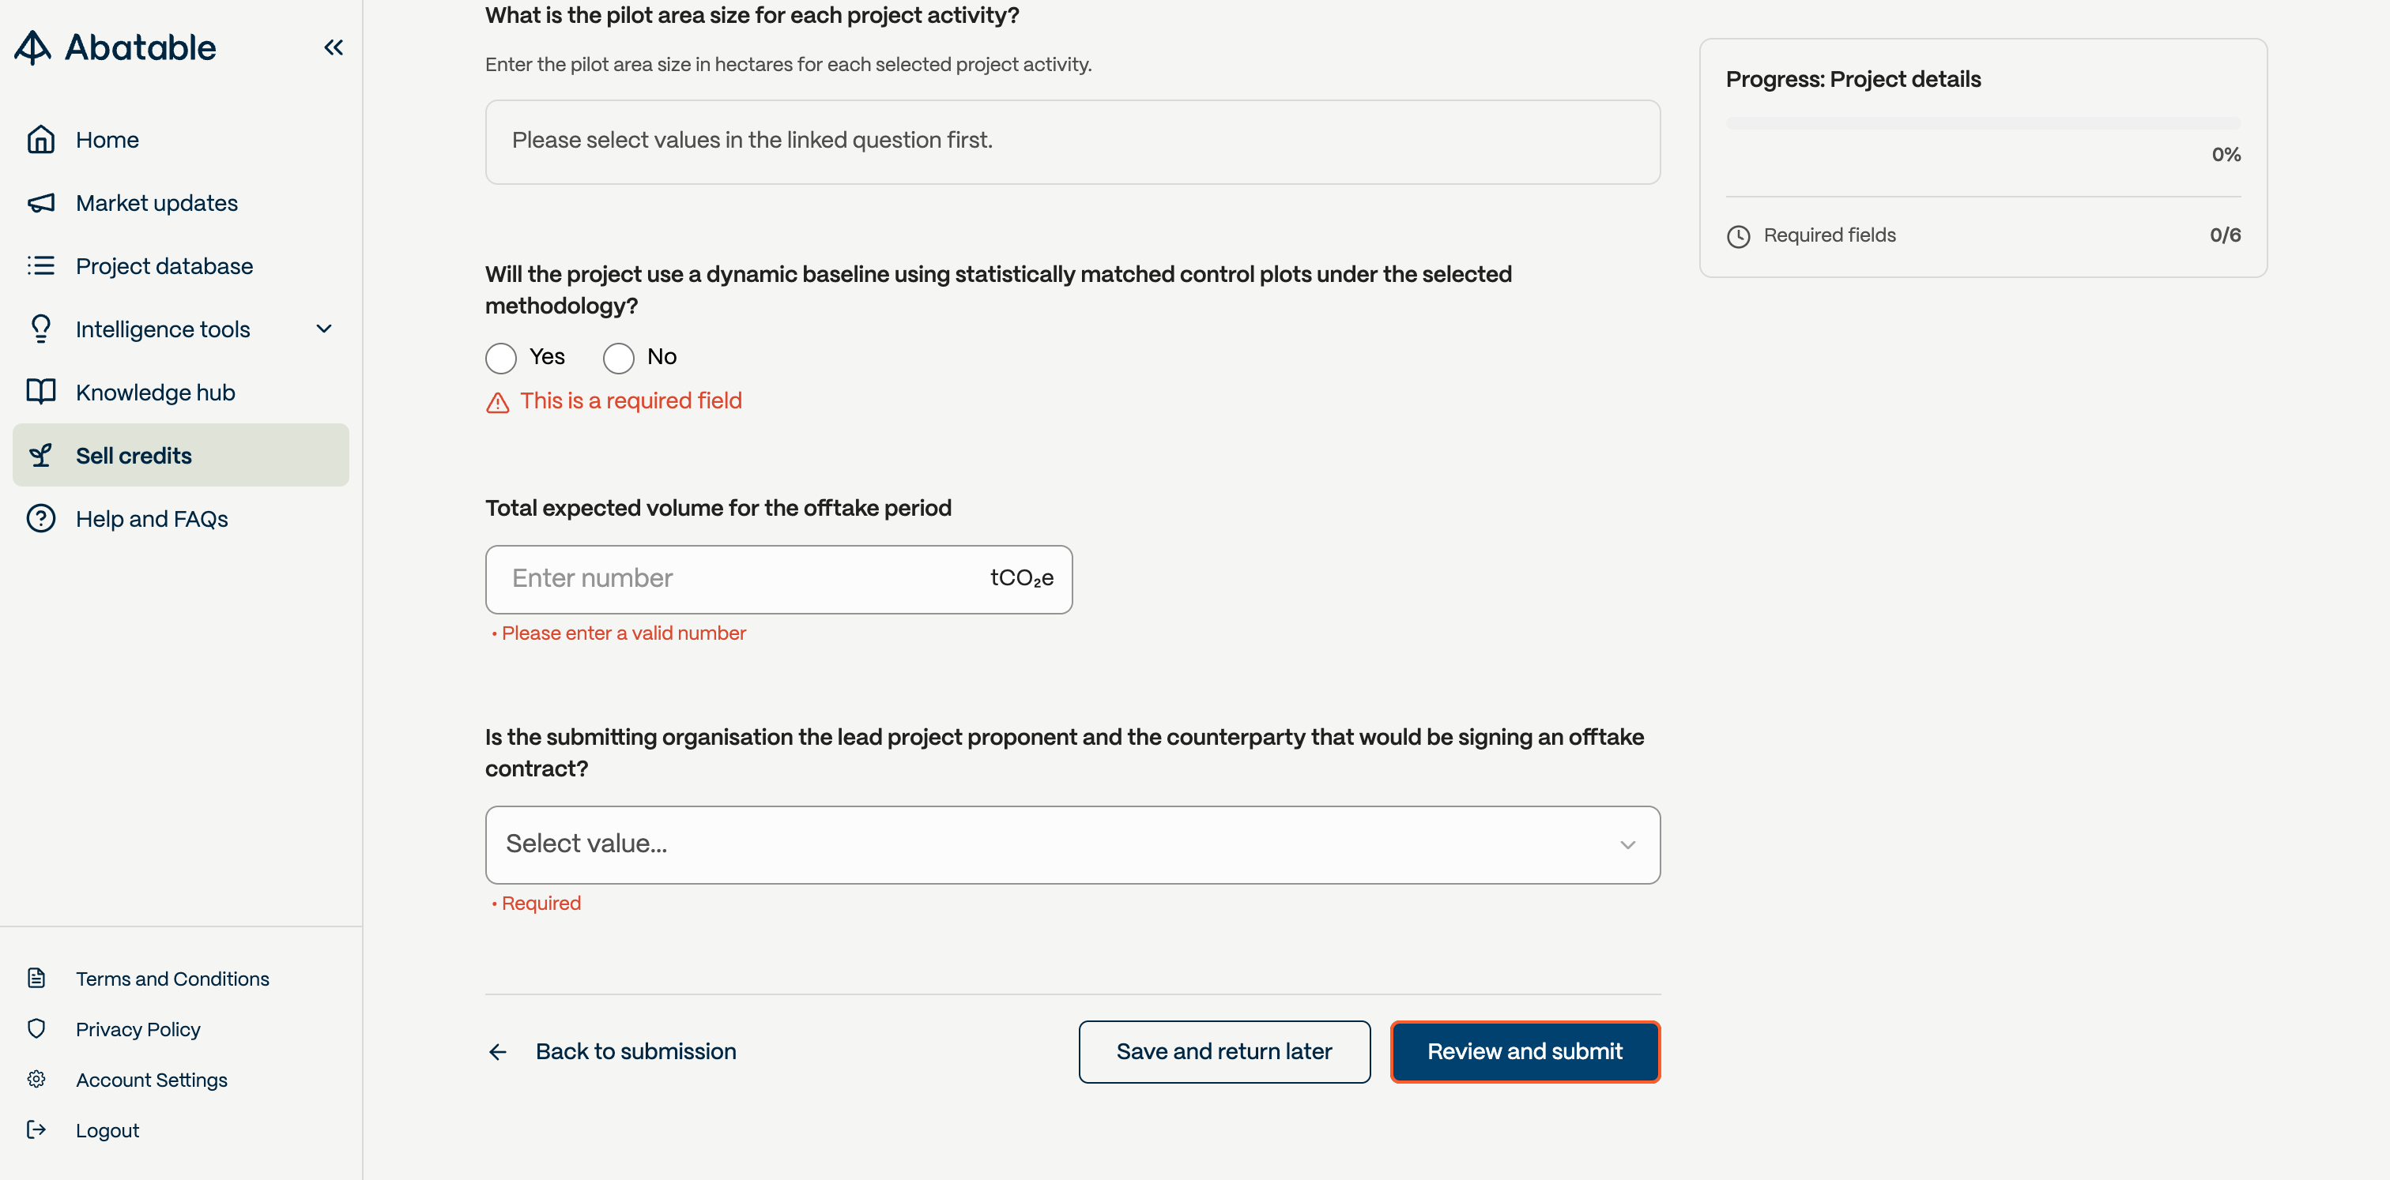Click the Home house icon
This screenshot has width=2390, height=1180.
click(x=41, y=140)
